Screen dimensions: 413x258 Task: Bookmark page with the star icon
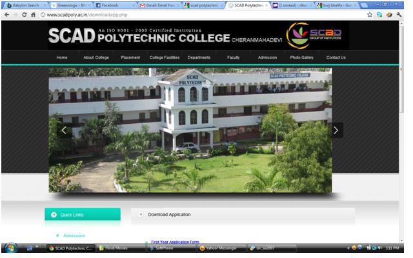370,15
